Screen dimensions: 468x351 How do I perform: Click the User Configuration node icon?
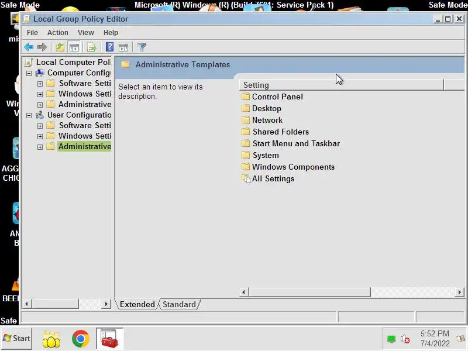click(x=40, y=115)
